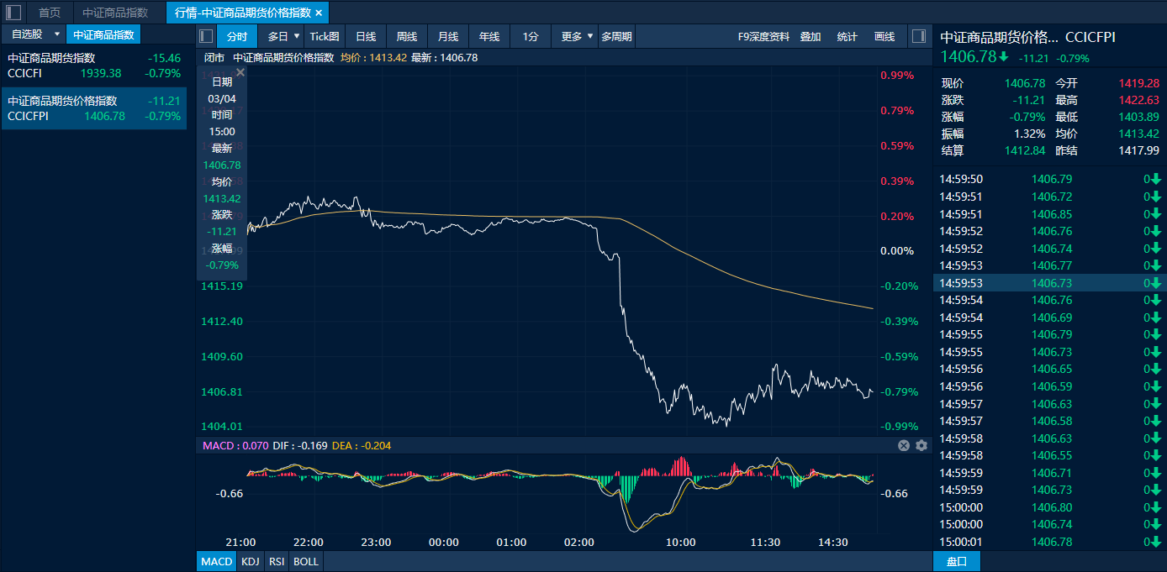The height and width of the screenshot is (572, 1167).
Task: Toggle the left sidebar panel icon in top bar
Action: click(13, 13)
